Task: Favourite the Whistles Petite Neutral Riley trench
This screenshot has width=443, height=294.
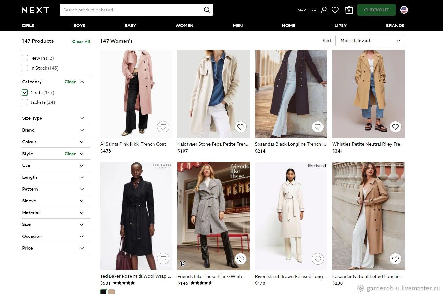Action: tap(395, 127)
